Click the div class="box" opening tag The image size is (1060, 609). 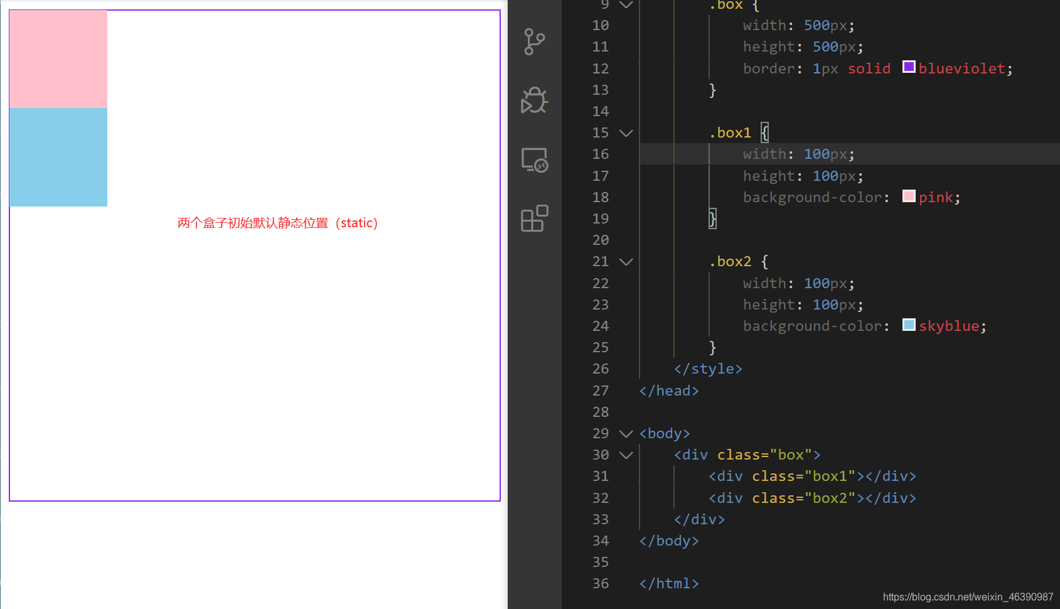pyautogui.click(x=747, y=455)
